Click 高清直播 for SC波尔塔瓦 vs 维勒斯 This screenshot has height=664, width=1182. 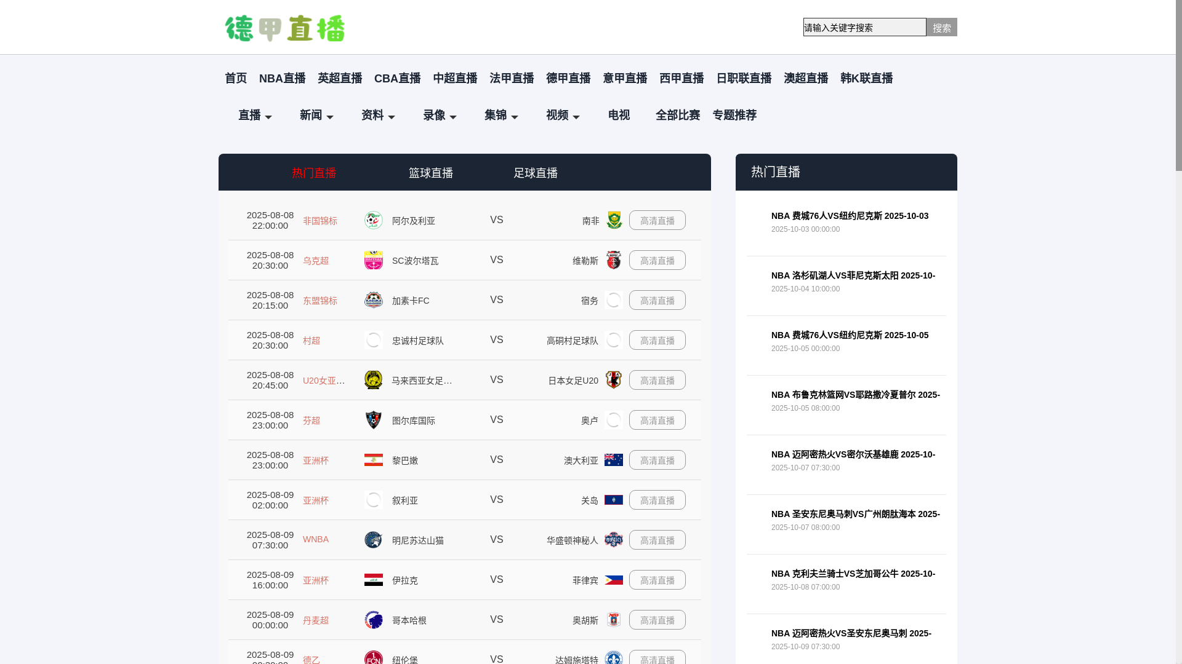[657, 260]
